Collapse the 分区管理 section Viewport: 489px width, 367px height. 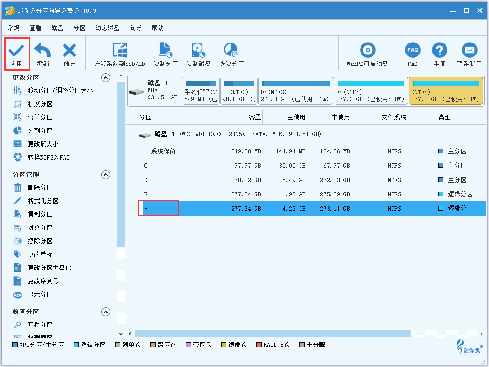pos(106,175)
